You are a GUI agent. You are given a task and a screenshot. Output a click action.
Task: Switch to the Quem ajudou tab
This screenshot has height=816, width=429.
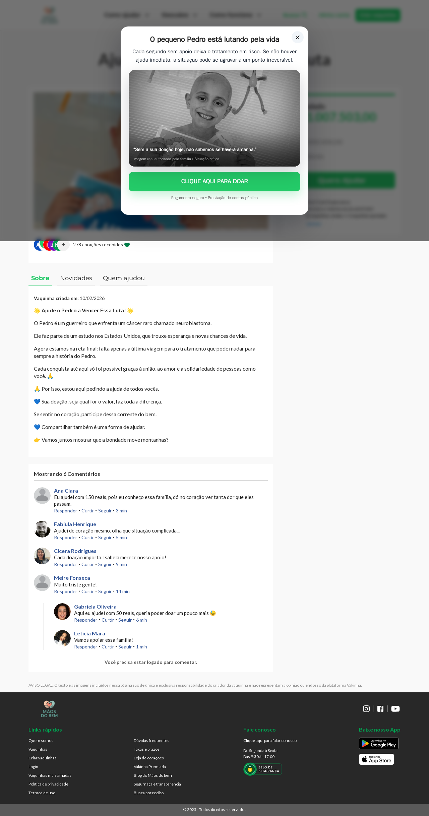coord(124,278)
